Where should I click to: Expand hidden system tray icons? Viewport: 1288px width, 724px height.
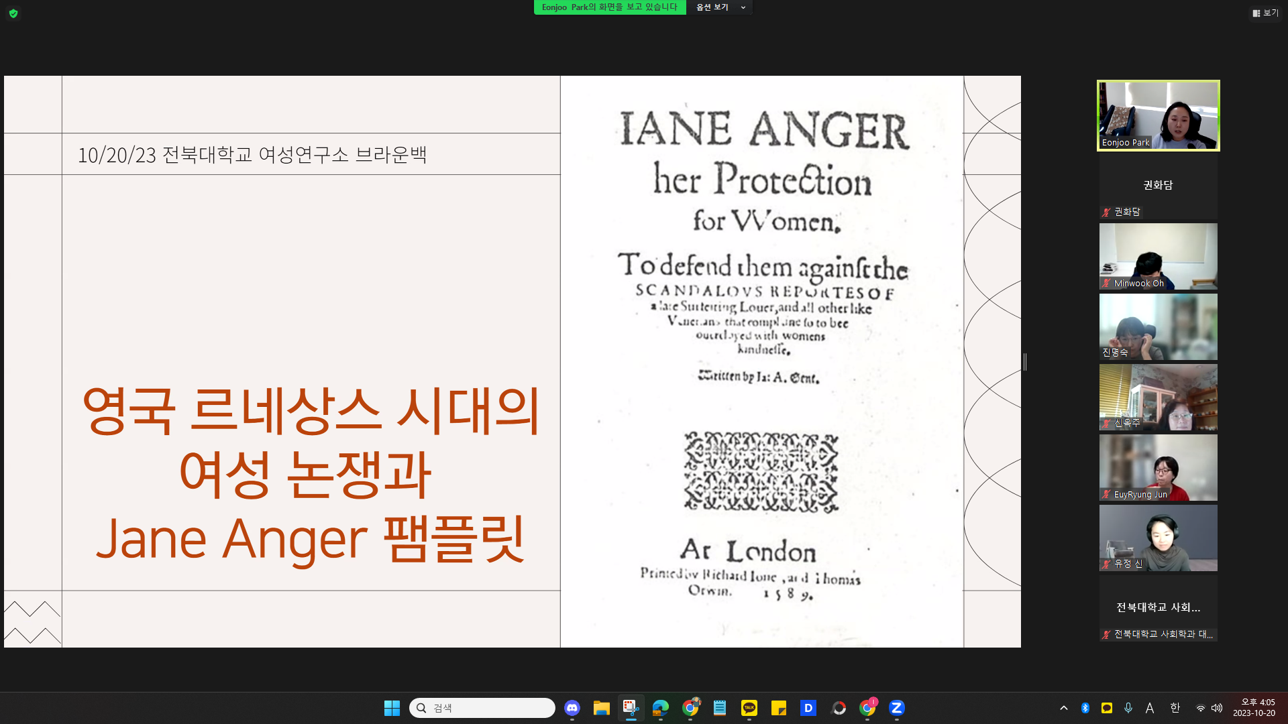(1064, 707)
